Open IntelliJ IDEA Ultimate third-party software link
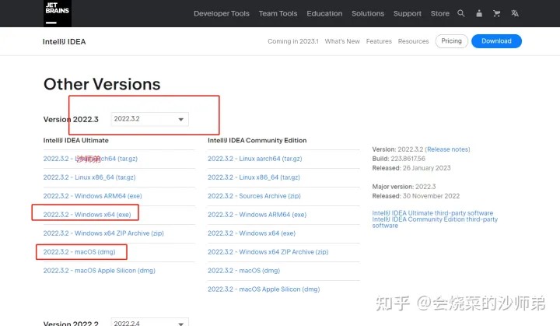This screenshot has width=560, height=326. coord(432,213)
